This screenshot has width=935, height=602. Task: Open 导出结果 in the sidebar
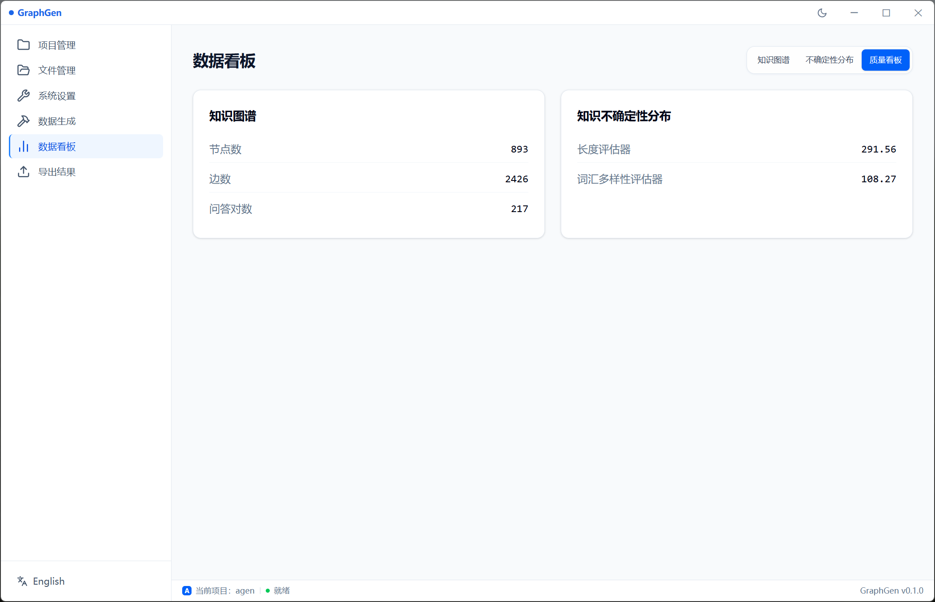(86, 172)
